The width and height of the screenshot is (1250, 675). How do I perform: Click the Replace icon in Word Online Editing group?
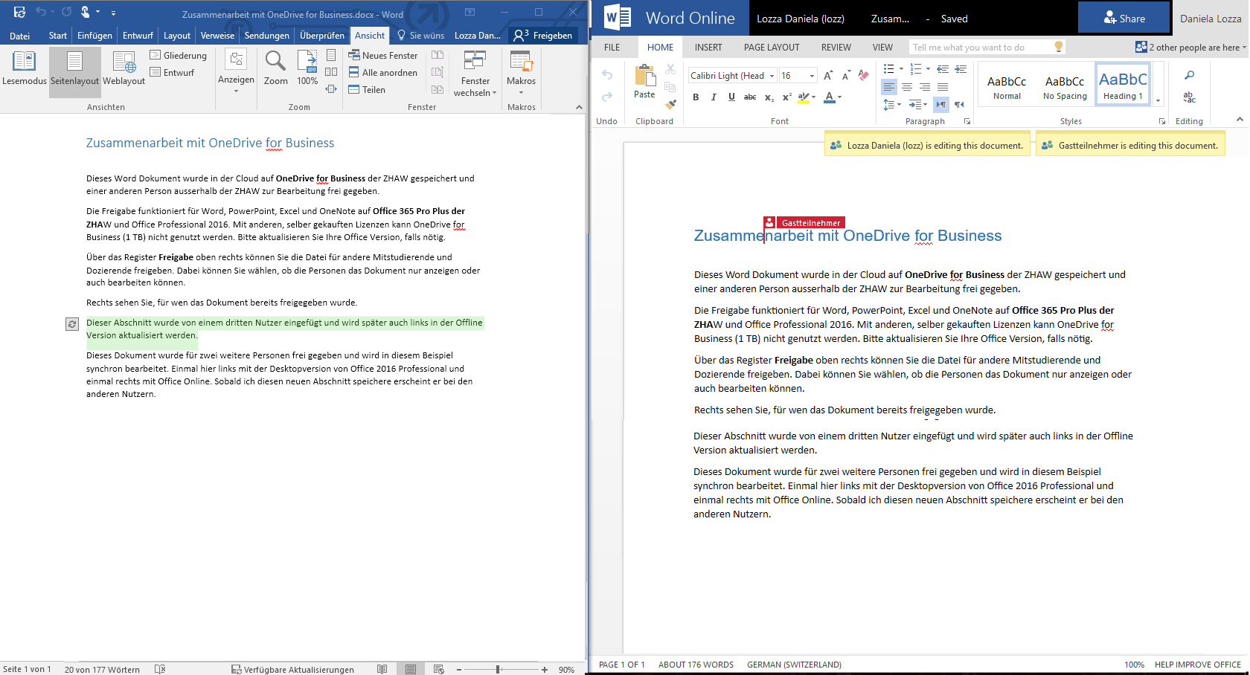click(x=1189, y=97)
